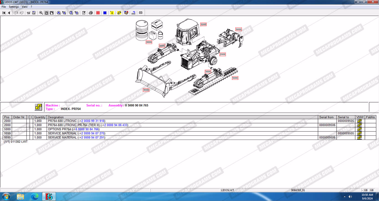Open the LIDOS help question icon
The image size is (379, 201).
click(133, 13)
